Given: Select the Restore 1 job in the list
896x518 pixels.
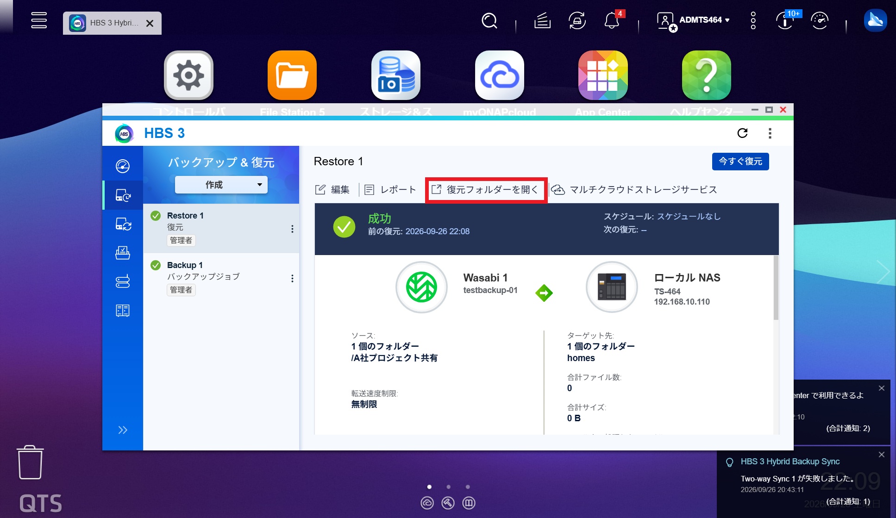Looking at the screenshot, I should click(221, 228).
